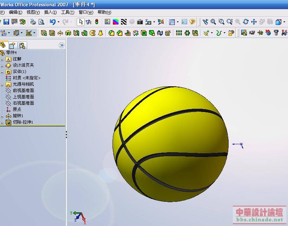Toggle the selection filter toolbar icon
The width and height of the screenshot is (288, 226).
88,22
